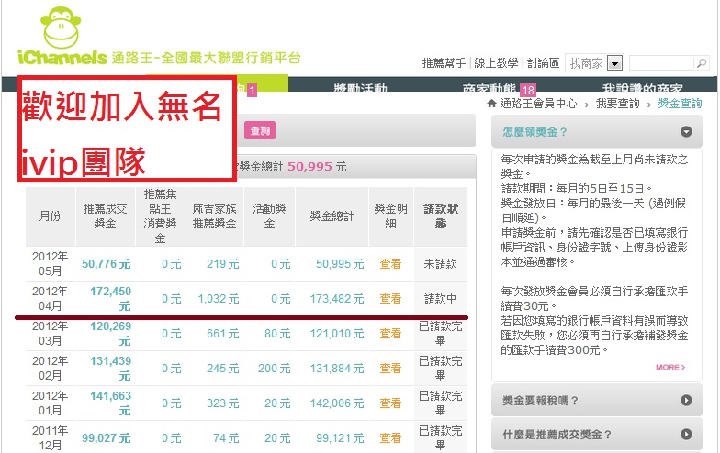Click the pink 查詢 button
This screenshot has height=453, width=720.
pyautogui.click(x=260, y=130)
